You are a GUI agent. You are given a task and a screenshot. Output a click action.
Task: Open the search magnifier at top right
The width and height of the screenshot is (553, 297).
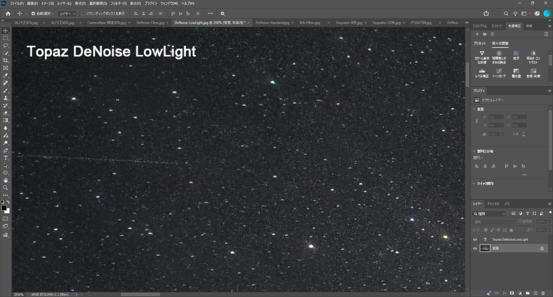(506, 13)
